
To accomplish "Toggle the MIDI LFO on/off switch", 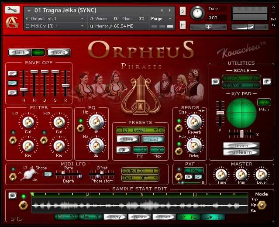I will point(13,177).
